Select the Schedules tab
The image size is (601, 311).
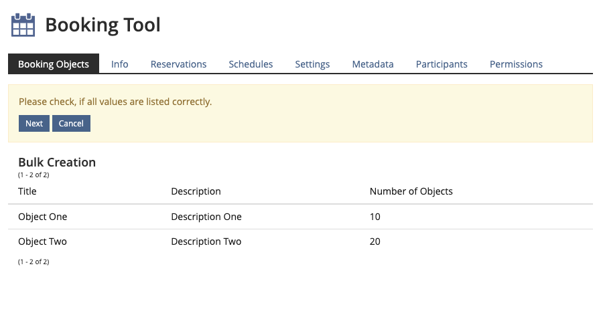click(251, 64)
